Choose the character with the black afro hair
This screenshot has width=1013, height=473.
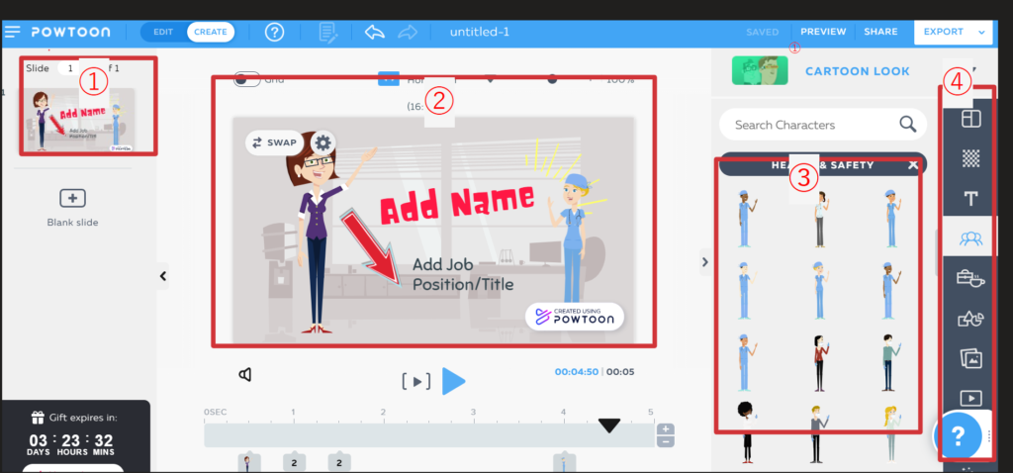pos(747,433)
